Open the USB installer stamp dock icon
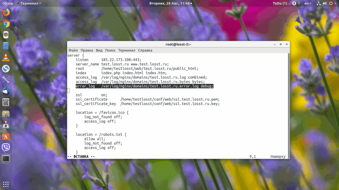Image resolution: width=339 pixels, height=190 pixels. click(6, 125)
